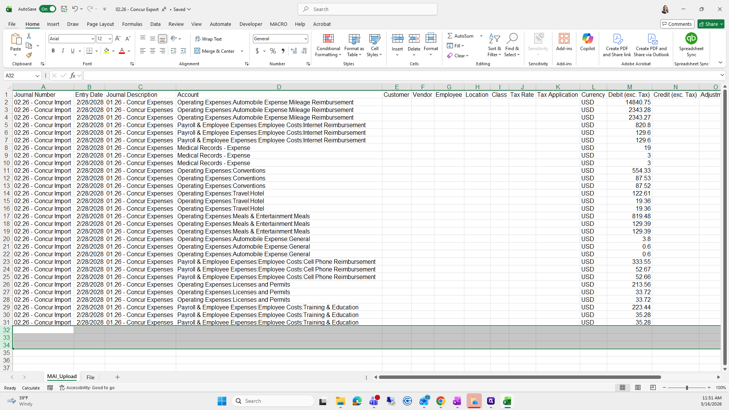The image size is (729, 410).
Task: Click the Insert Function fx icon
Action: pos(73,76)
